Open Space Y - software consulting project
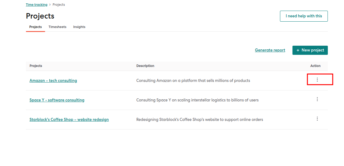The height and width of the screenshot is (166, 344). click(57, 100)
